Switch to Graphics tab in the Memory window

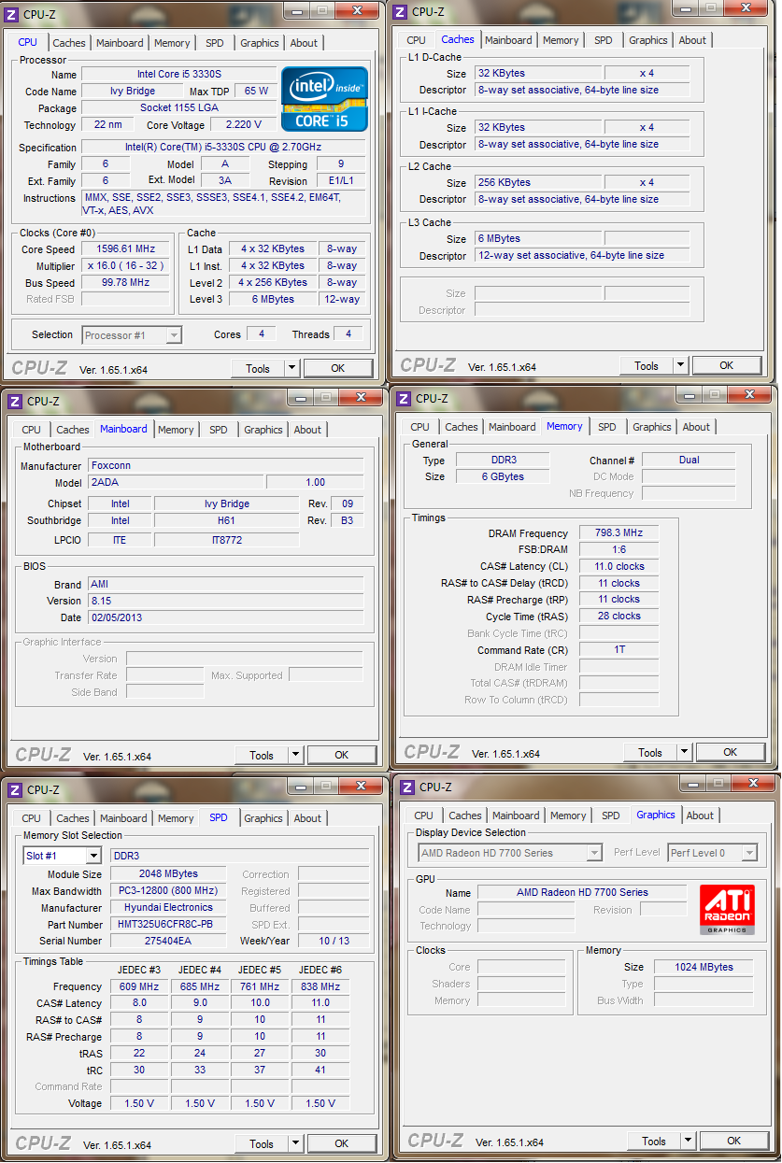(651, 427)
